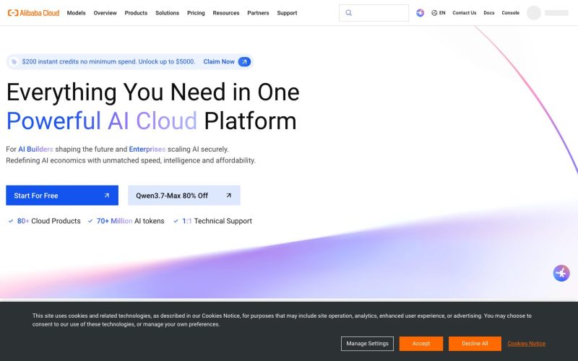578x361 pixels.
Task: Click the 1:1 Technical Support text
Action: (217, 221)
